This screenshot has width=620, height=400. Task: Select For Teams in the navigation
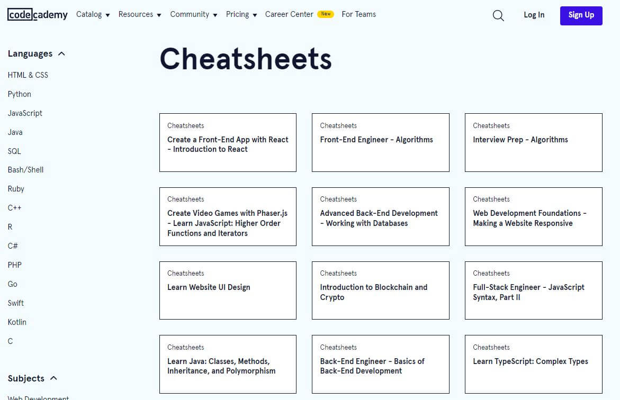point(358,14)
